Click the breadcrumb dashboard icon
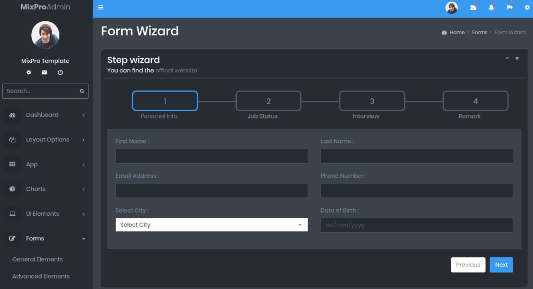 pyautogui.click(x=445, y=33)
